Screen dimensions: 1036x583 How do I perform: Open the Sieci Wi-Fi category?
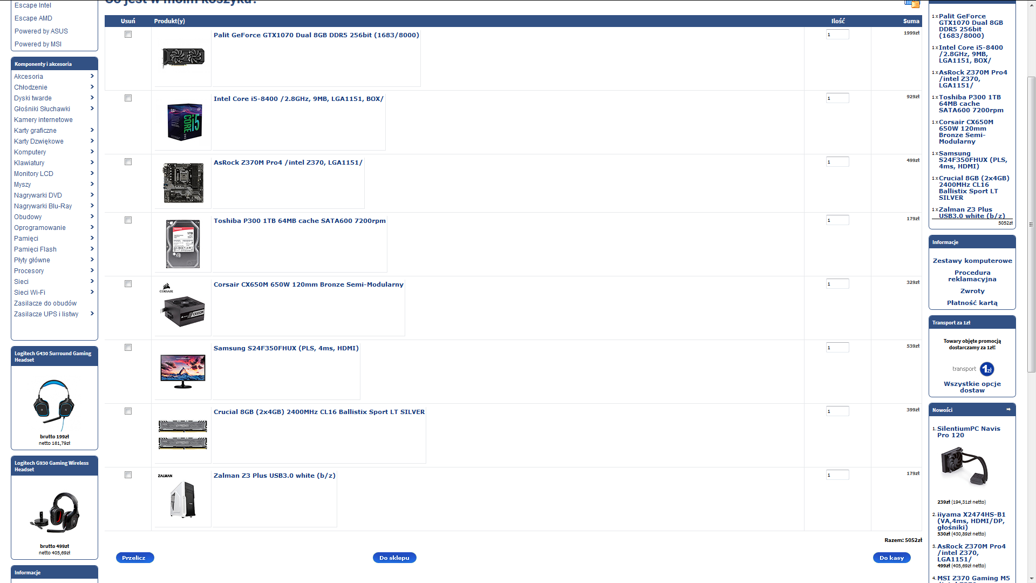tap(30, 293)
